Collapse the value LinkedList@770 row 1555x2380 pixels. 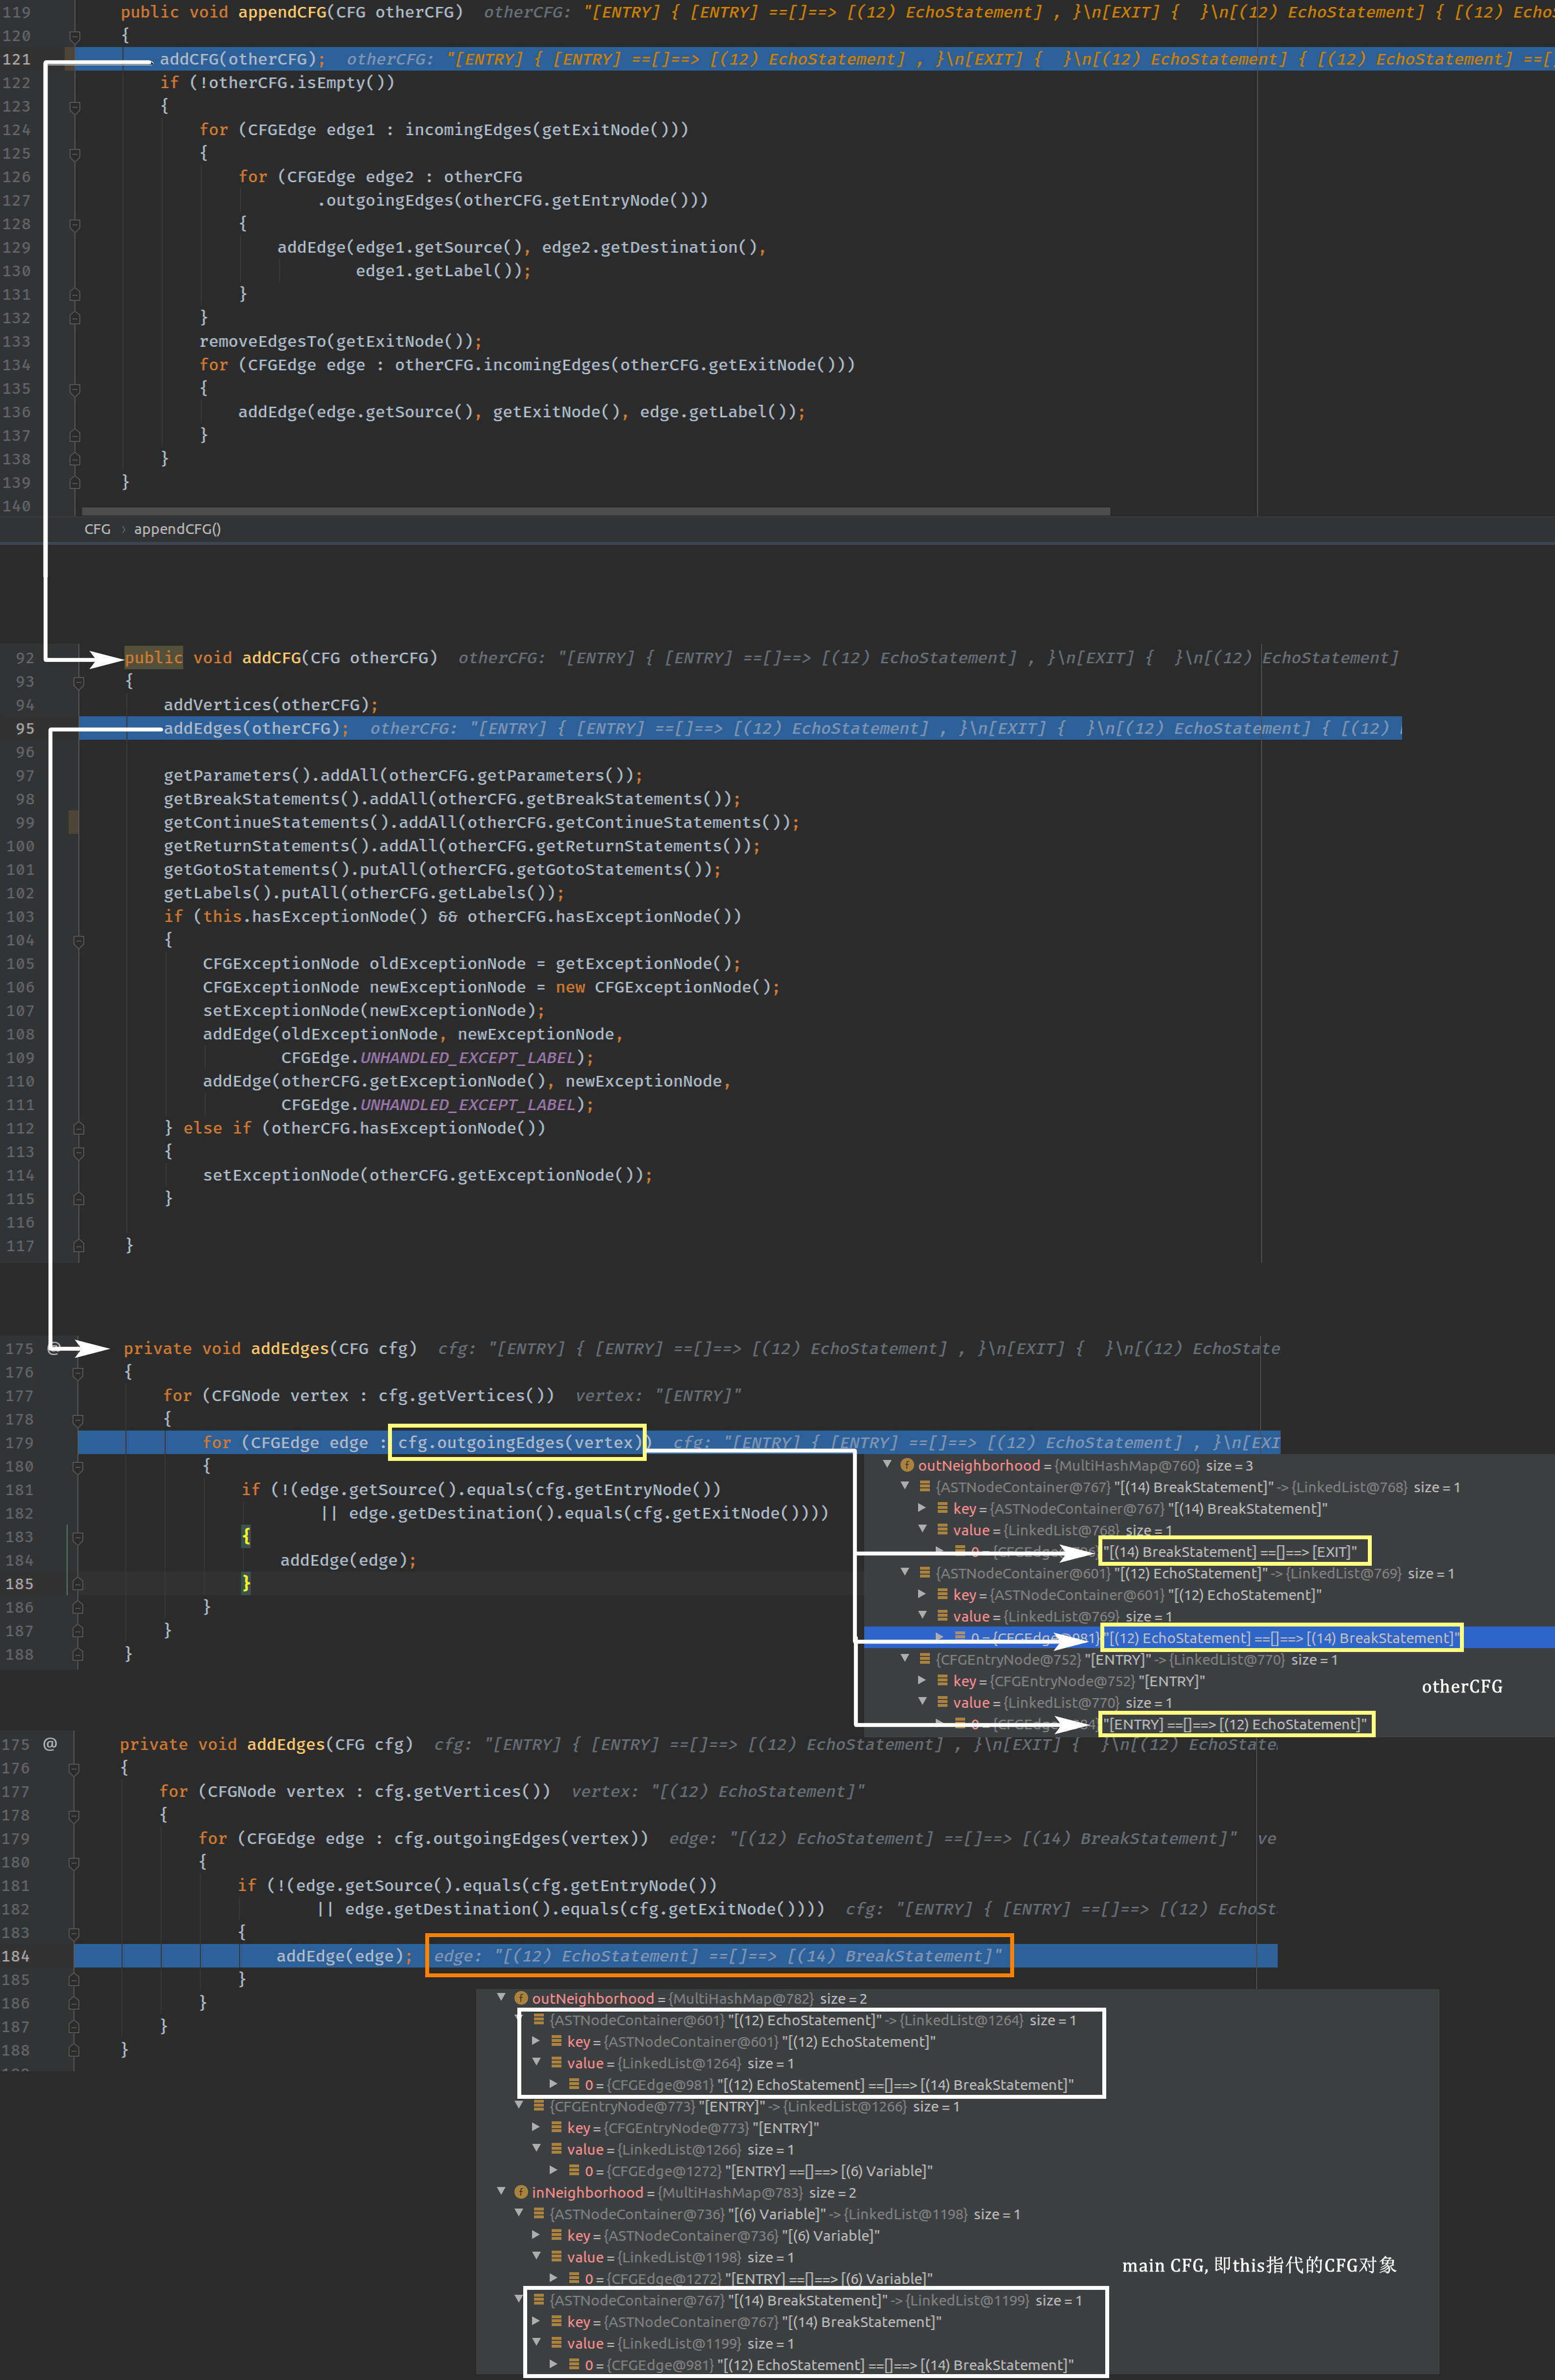923,1702
